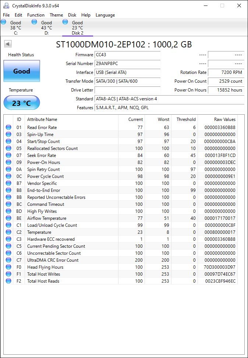Click status orb for UltraDMA CRC Error Count
248x358 pixels.
pyautogui.click(x=8, y=260)
